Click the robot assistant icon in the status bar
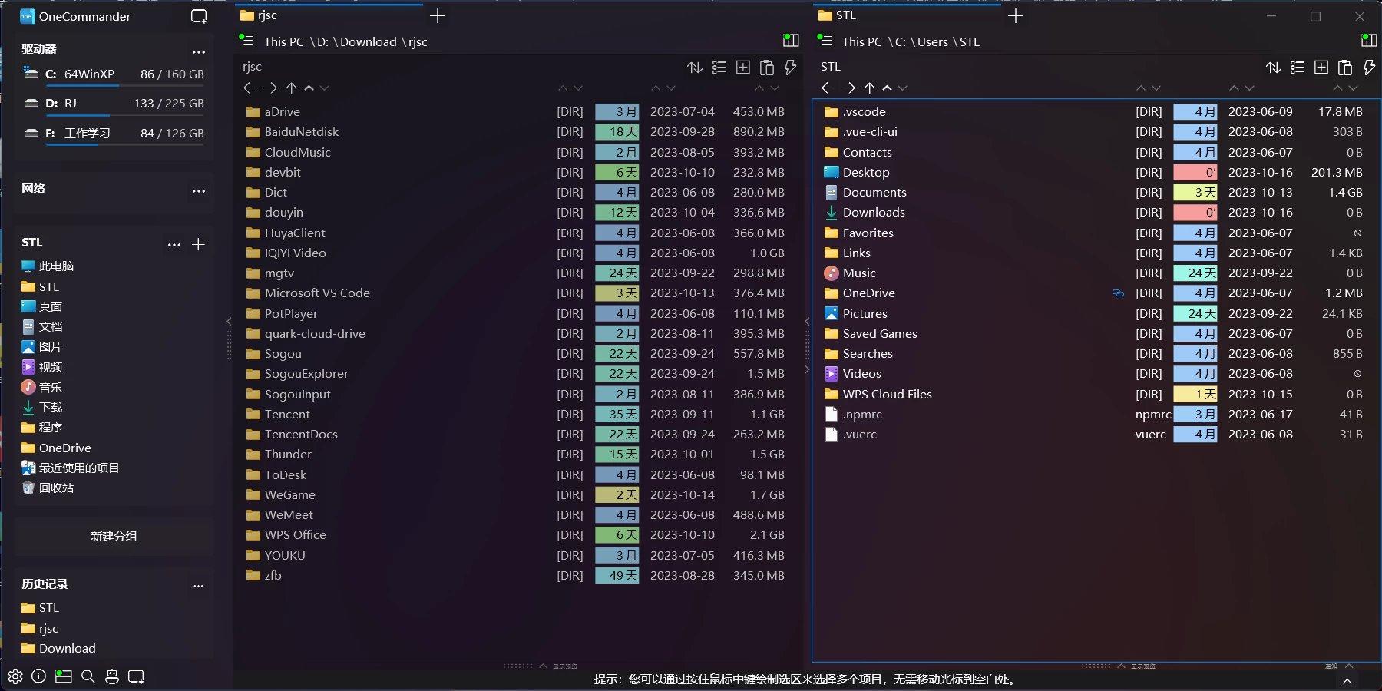The width and height of the screenshot is (1382, 691). (113, 676)
